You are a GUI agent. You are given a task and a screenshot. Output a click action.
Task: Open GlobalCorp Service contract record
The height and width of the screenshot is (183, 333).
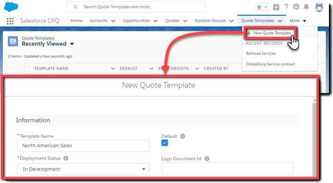[x=270, y=64]
